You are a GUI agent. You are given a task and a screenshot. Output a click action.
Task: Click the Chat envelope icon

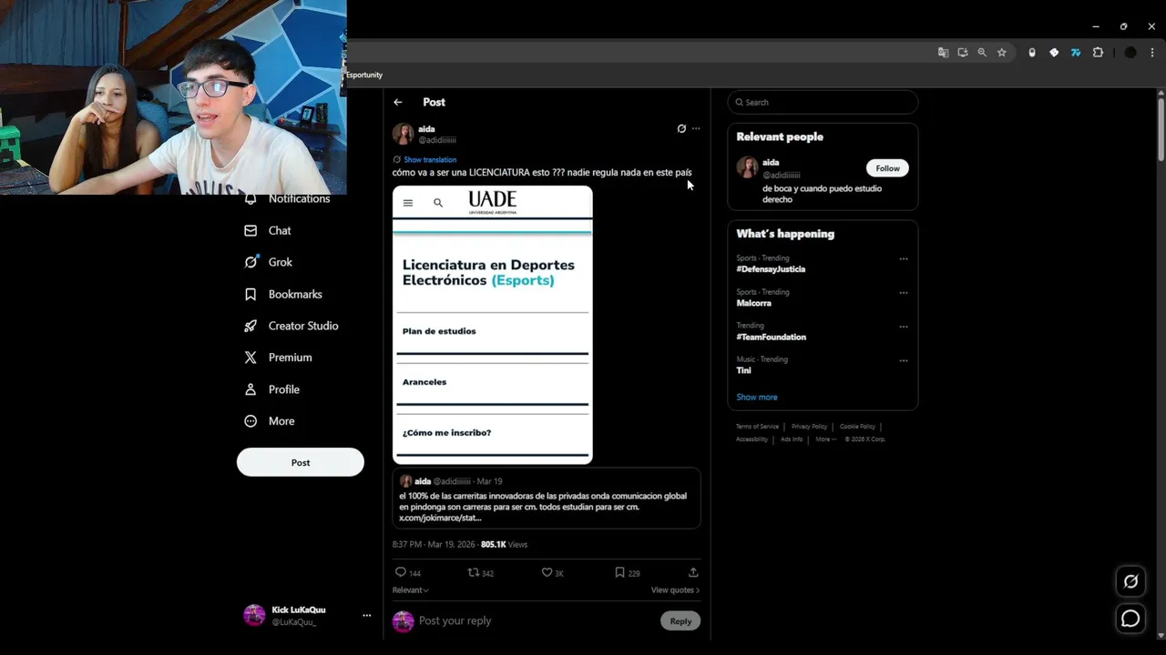point(251,230)
